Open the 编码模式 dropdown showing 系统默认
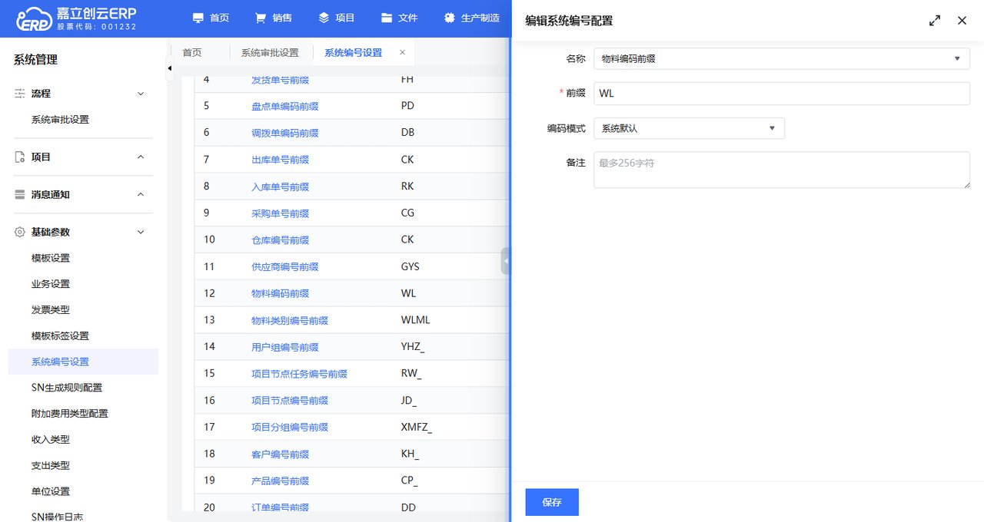 point(689,128)
